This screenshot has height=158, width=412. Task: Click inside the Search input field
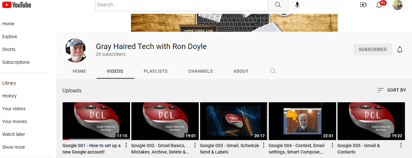point(181,5)
